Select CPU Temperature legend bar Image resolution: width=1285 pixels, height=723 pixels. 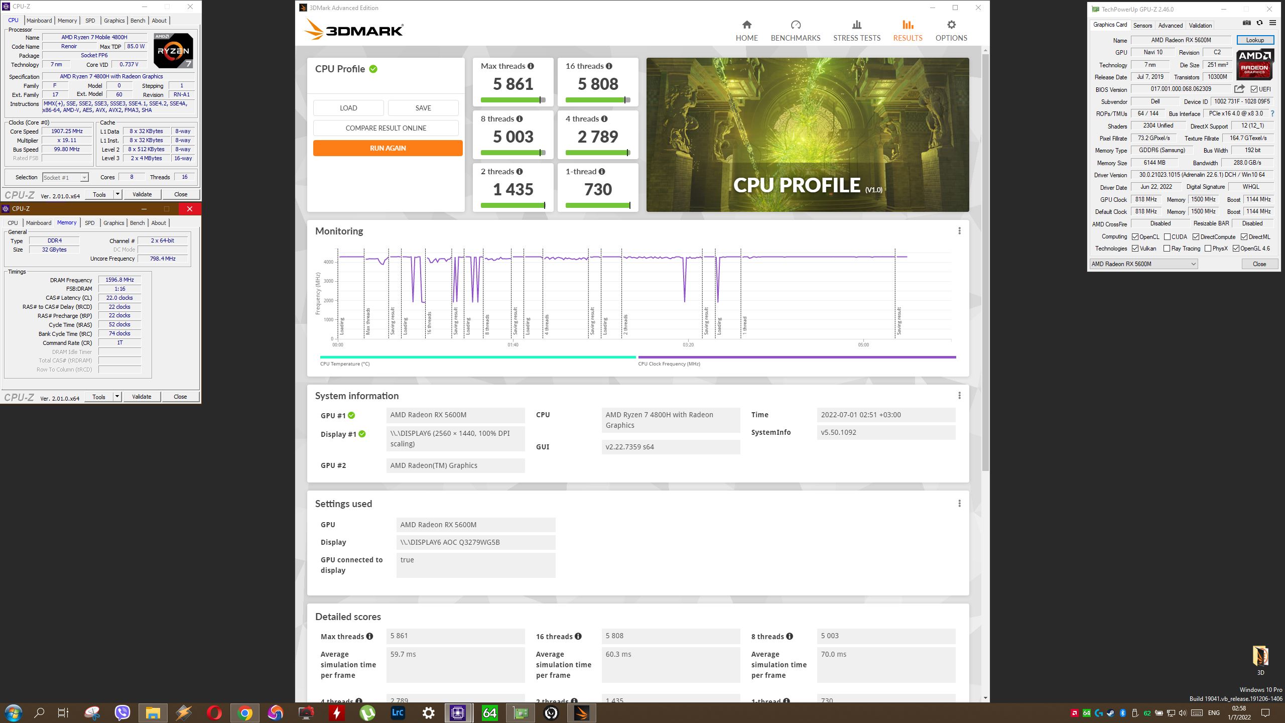click(x=478, y=357)
